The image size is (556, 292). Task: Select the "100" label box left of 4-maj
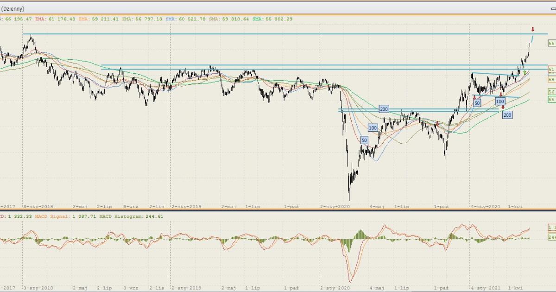coord(373,127)
